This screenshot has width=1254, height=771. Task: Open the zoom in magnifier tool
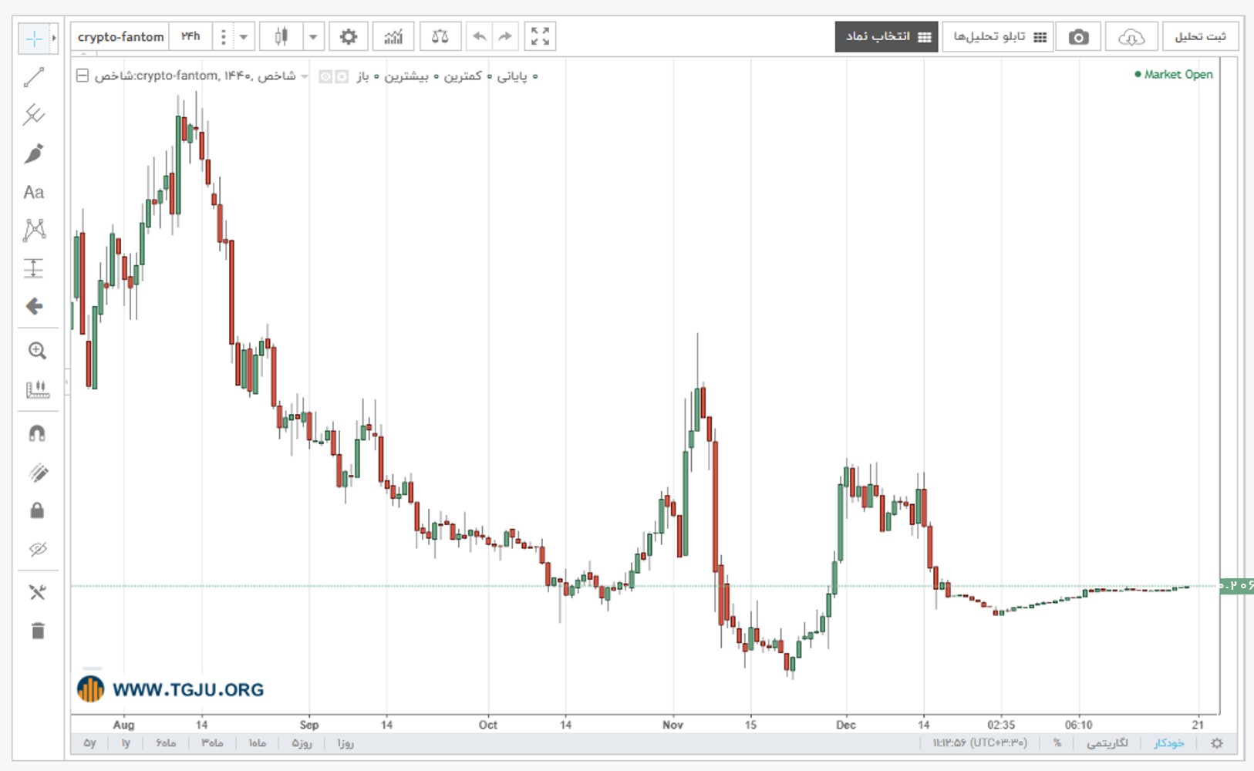(37, 351)
